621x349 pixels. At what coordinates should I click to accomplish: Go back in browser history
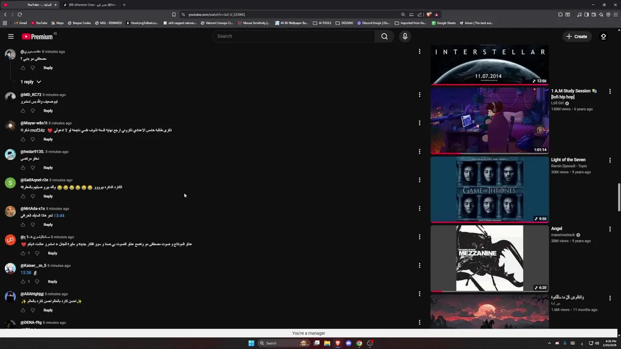click(x=5, y=15)
